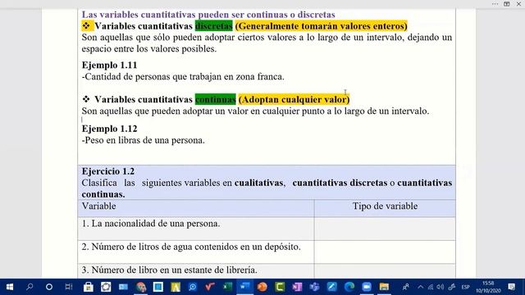Open the red checkmark taskbar app
Image resolution: width=525 pixels, height=295 pixels.
click(210, 287)
